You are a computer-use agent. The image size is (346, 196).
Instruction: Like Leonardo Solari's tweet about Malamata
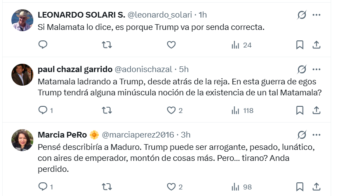(x=171, y=45)
